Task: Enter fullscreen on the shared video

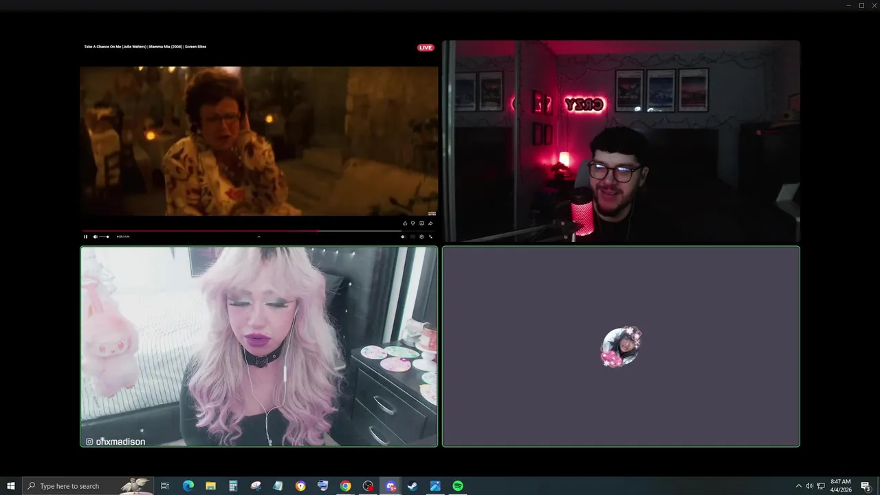Action: (x=431, y=236)
